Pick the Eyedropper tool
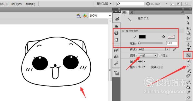This screenshot has height=101, width=193. 189,92
